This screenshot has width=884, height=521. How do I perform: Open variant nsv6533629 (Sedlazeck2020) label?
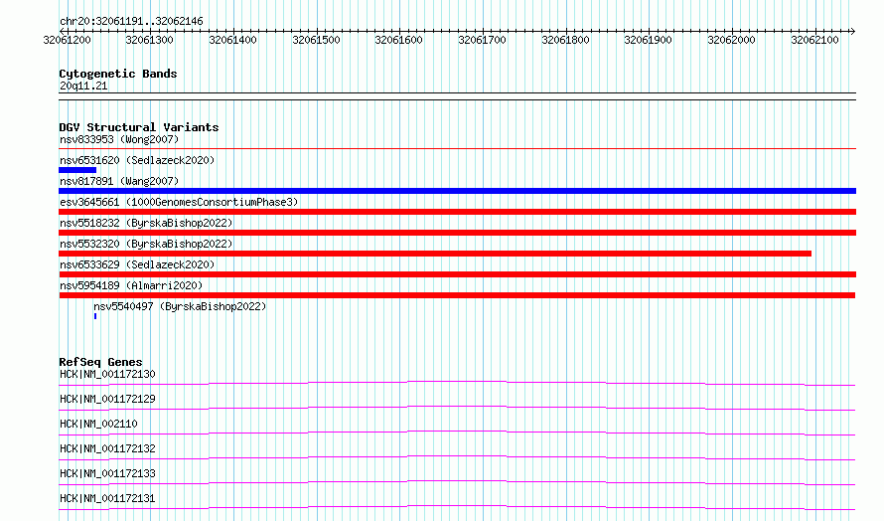[137, 264]
